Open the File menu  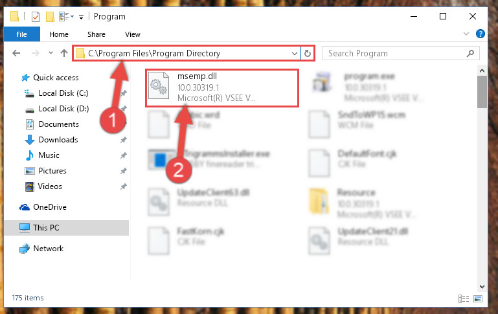(x=21, y=34)
